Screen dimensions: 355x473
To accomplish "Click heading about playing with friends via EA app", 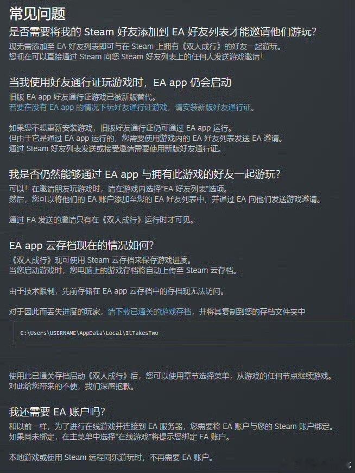I will click(145, 174).
